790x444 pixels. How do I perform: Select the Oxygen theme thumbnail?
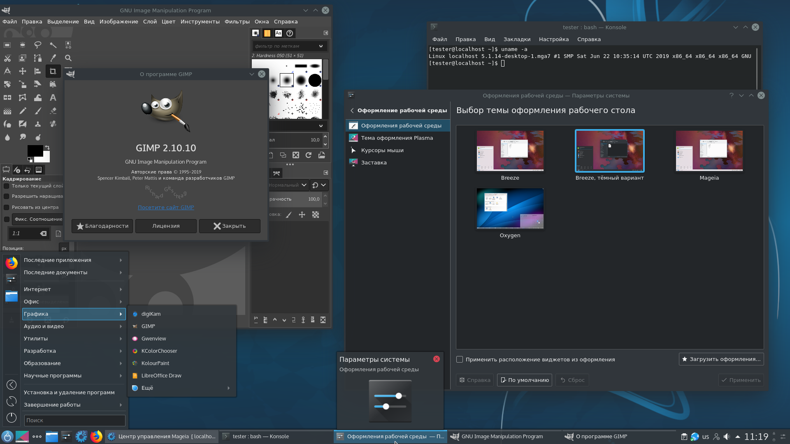[x=509, y=208]
